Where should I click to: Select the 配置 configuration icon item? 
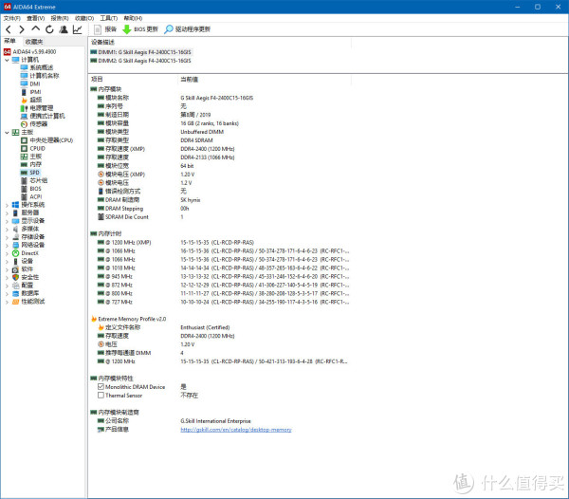(23, 286)
